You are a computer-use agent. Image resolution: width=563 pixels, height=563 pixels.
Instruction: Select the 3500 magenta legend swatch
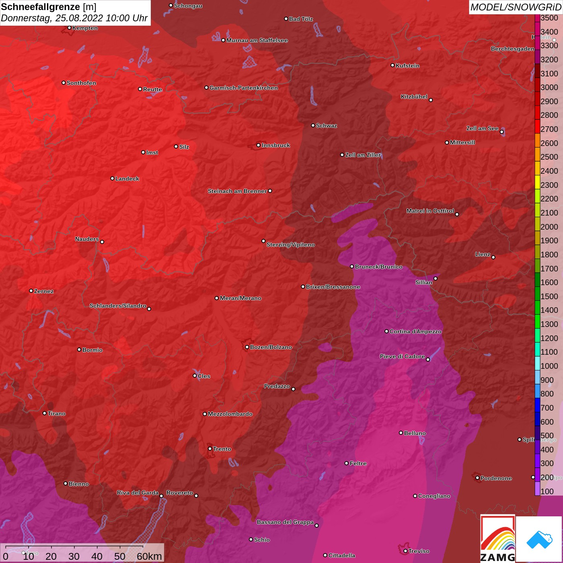[x=537, y=18]
